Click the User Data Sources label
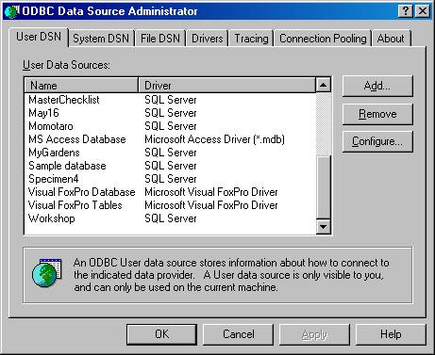This screenshot has height=355, width=435. [x=66, y=65]
